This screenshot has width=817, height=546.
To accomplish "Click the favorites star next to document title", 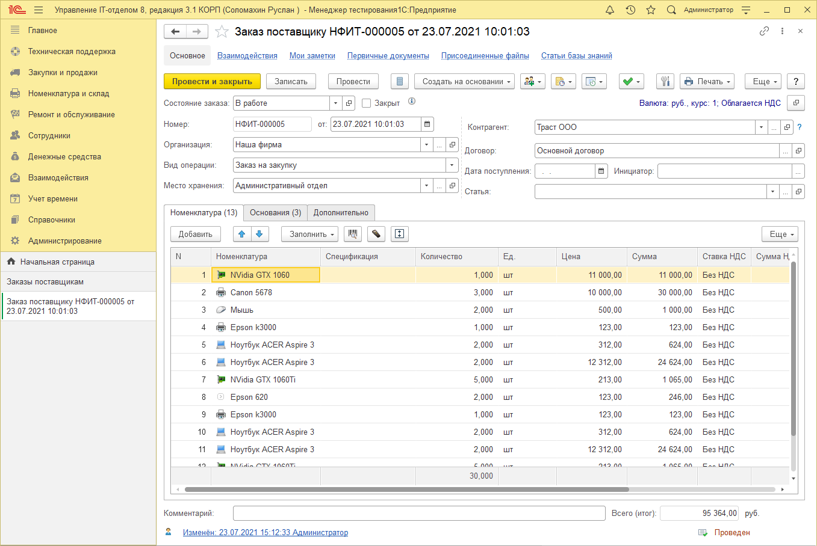I will pyautogui.click(x=222, y=32).
